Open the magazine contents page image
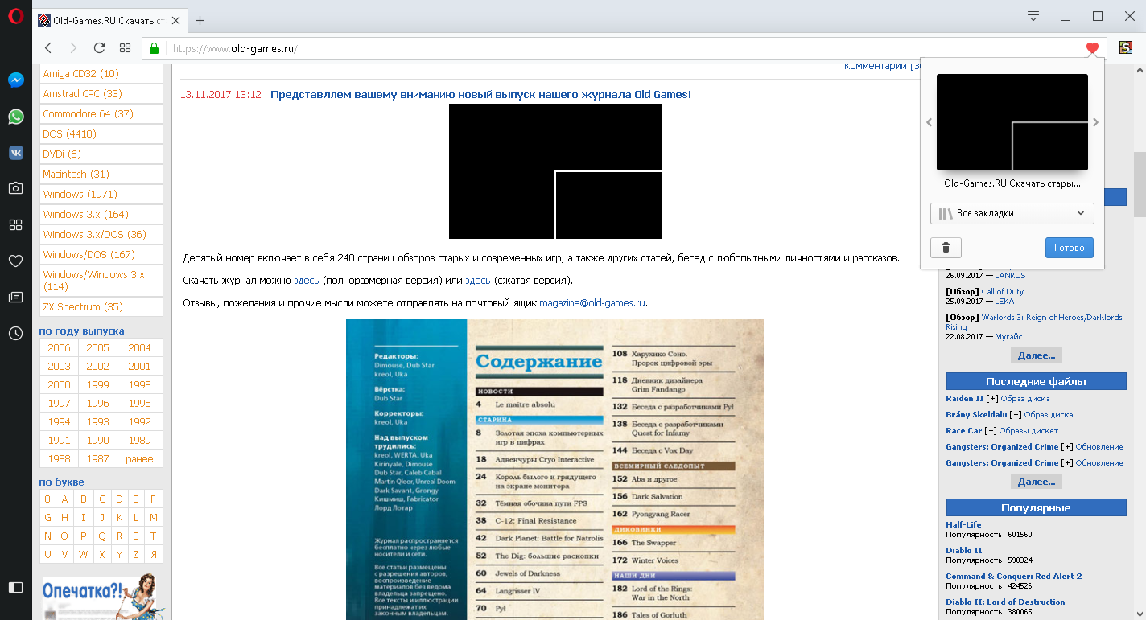Screen dimensions: 1146x620 [554, 470]
